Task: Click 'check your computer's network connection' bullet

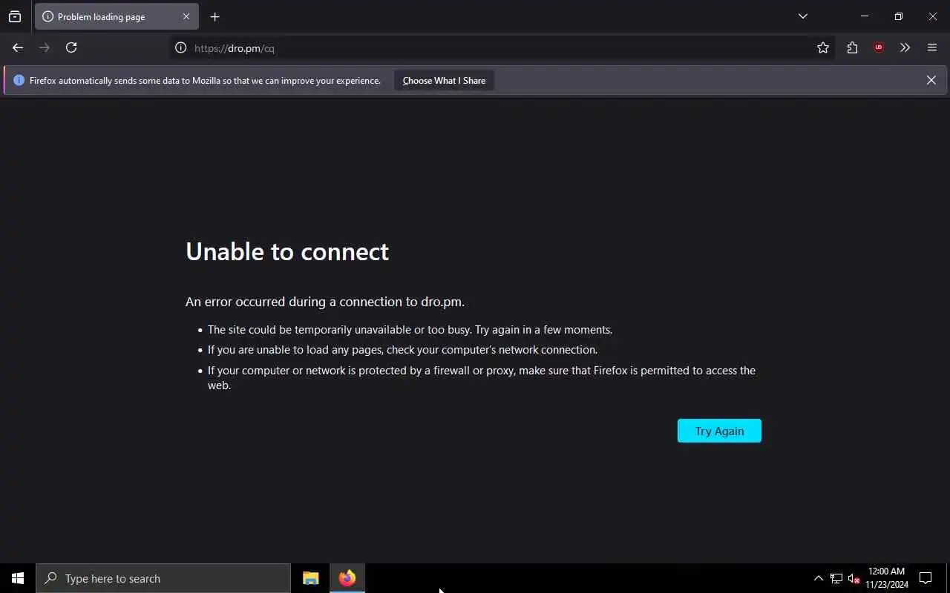Action: pyautogui.click(x=402, y=350)
